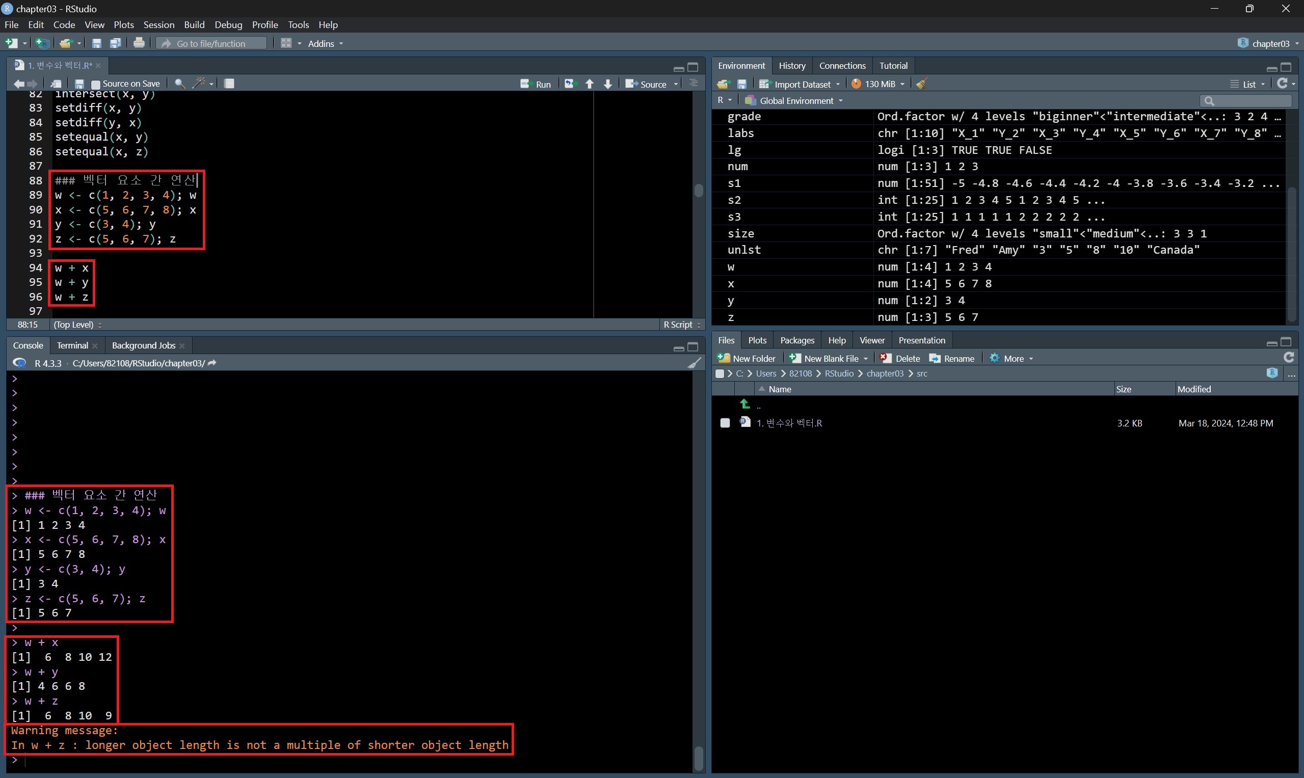Screen dimensions: 1304x778
Task: Clear the console with the broom icon
Action: [x=694, y=363]
